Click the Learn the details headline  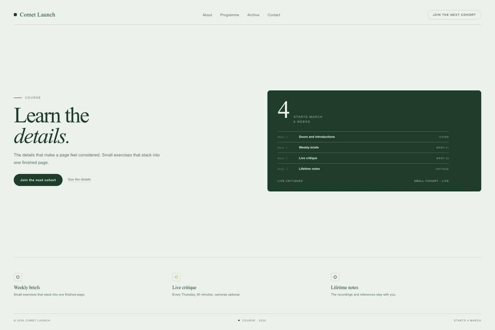[x=52, y=125]
